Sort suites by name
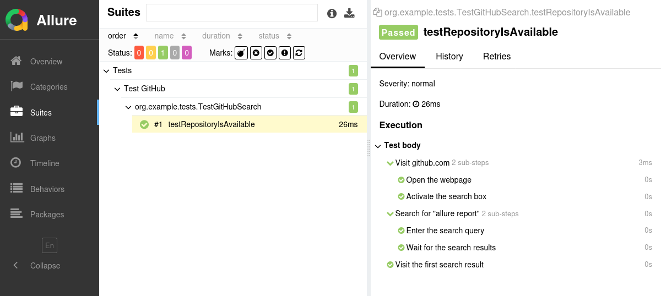The height and width of the screenshot is (296, 661). click(x=170, y=36)
